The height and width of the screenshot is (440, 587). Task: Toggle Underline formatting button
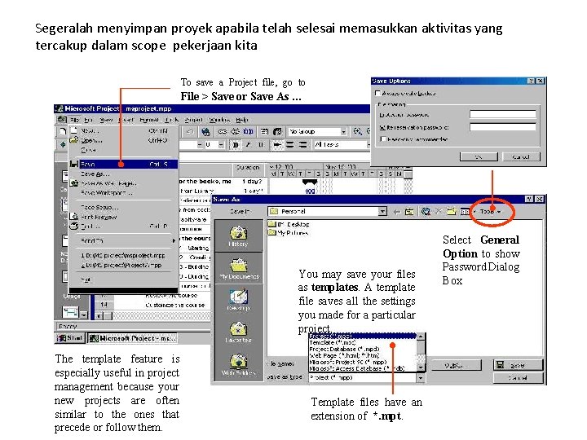click(261, 145)
